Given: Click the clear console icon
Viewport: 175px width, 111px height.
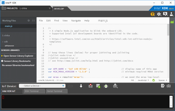Looking at the screenshot, I should [x=163, y=86].
